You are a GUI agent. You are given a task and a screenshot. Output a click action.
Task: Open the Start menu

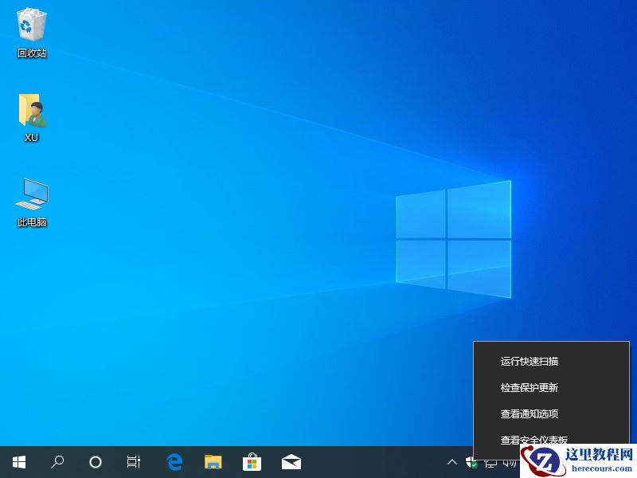pos(18,462)
